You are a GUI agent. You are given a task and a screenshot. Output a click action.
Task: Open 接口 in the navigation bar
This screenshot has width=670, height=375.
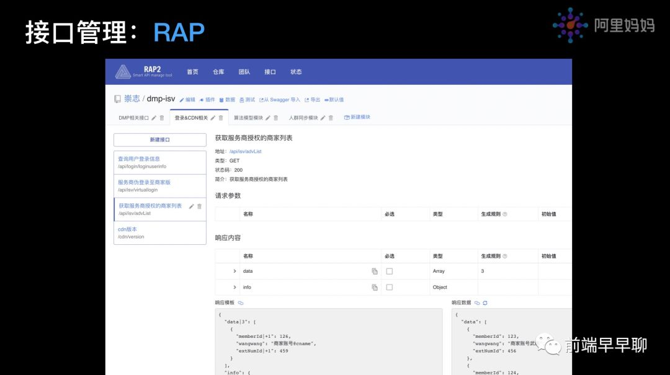[270, 72]
